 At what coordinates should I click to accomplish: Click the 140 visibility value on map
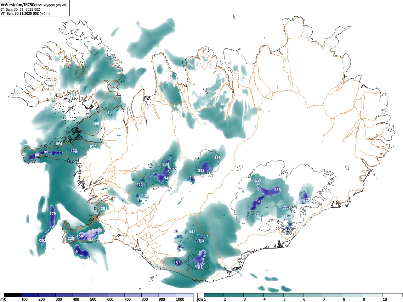pos(192,177)
